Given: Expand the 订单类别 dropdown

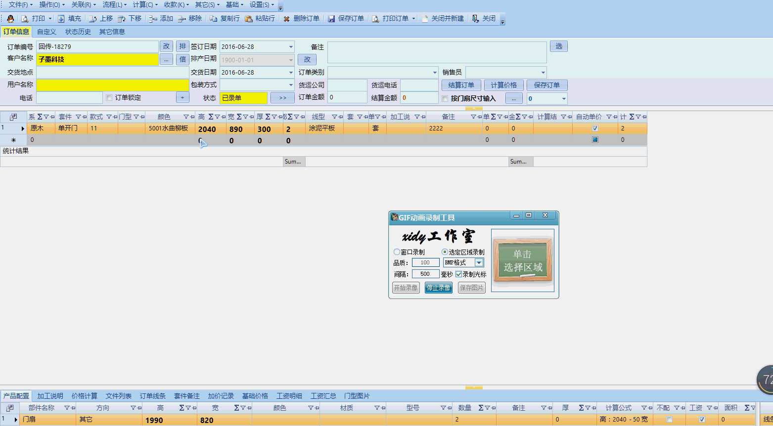Looking at the screenshot, I should click(435, 73).
